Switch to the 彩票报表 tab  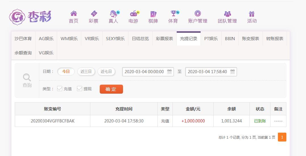coord(165,38)
